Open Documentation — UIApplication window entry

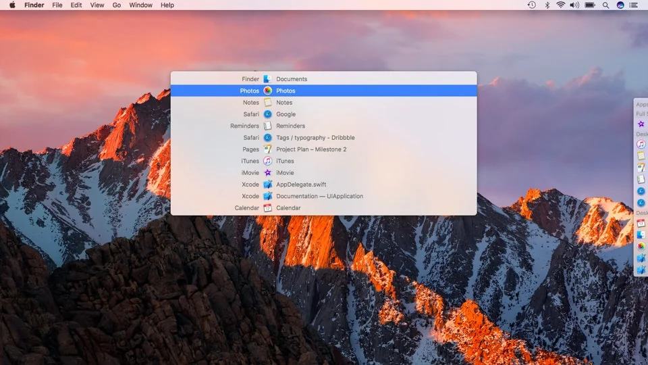click(319, 196)
